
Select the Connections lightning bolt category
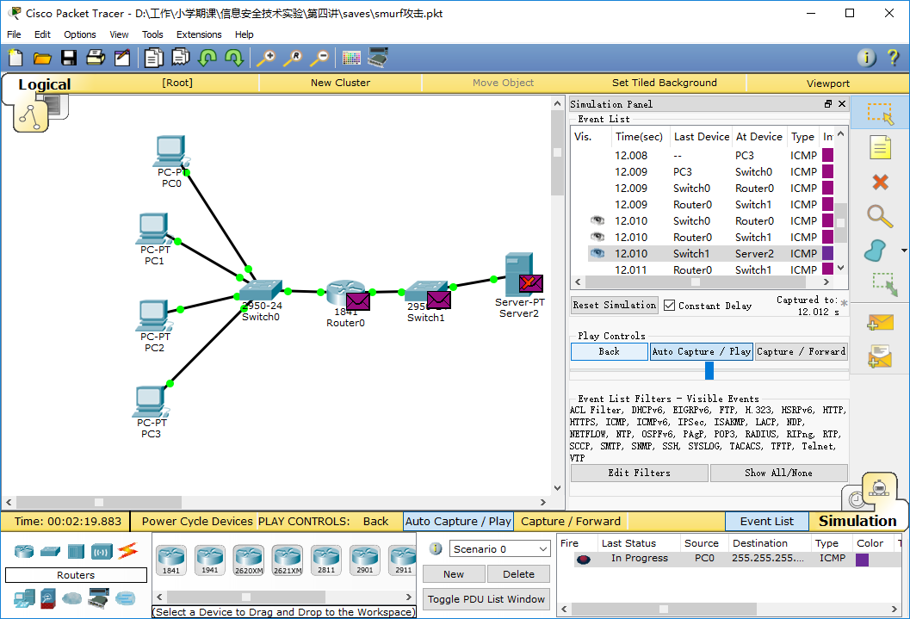tap(127, 550)
